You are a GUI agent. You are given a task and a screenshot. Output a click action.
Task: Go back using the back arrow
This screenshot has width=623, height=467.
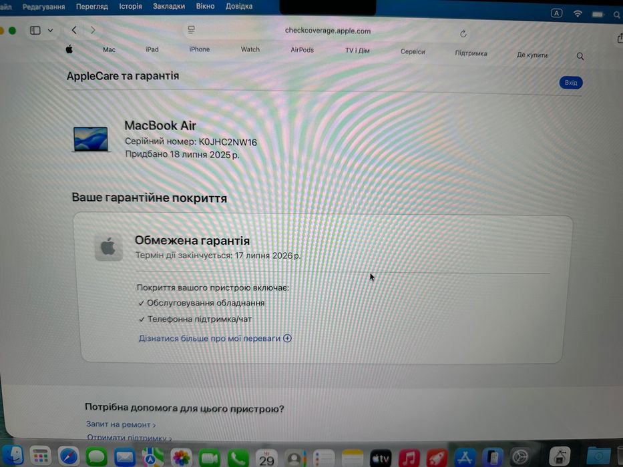[x=74, y=30]
